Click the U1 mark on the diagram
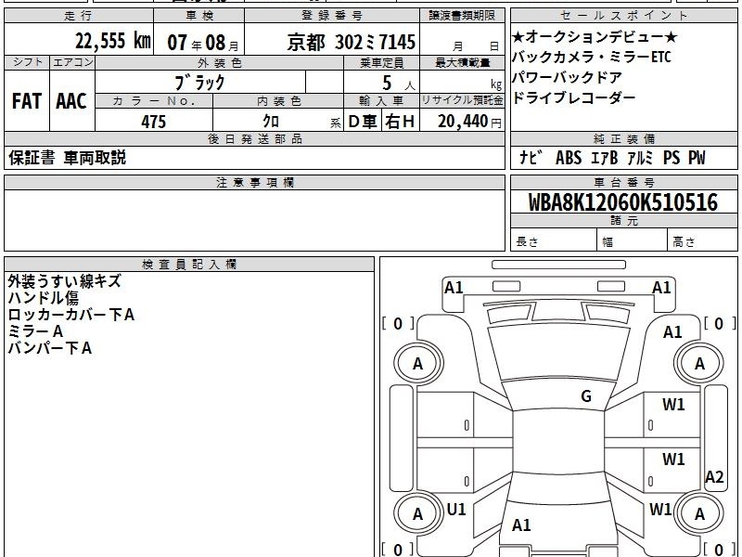This screenshot has width=742, height=557. click(x=456, y=510)
